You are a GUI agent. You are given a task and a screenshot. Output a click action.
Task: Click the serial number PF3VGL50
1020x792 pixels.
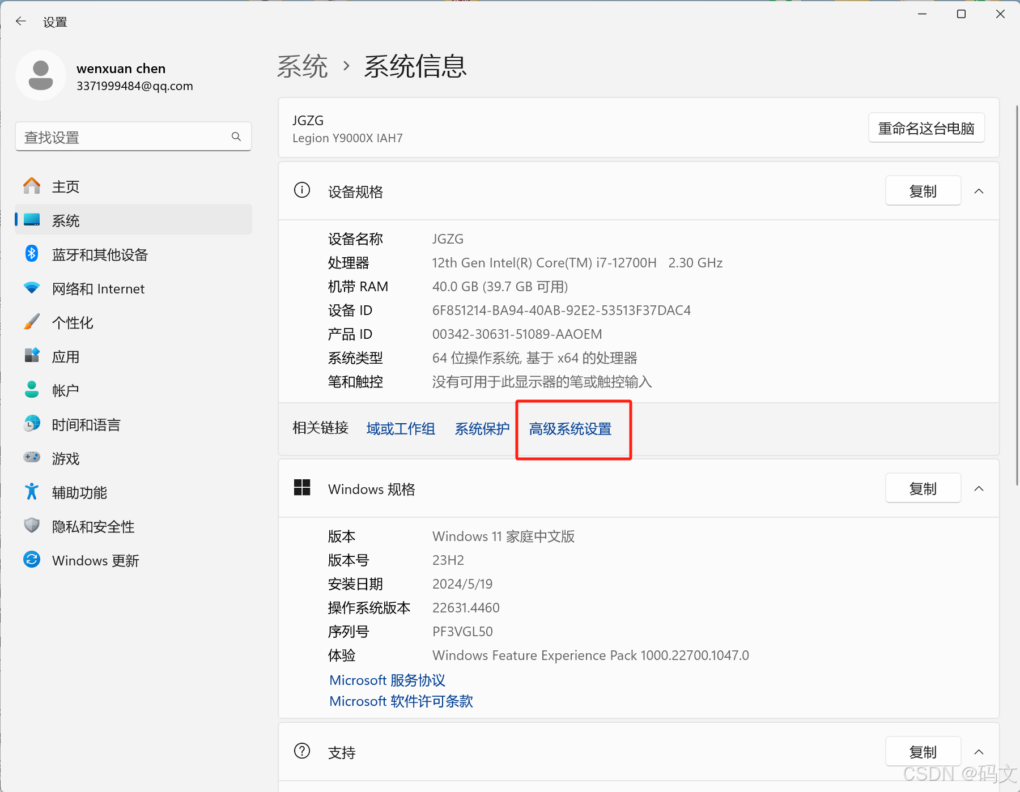[462, 632]
